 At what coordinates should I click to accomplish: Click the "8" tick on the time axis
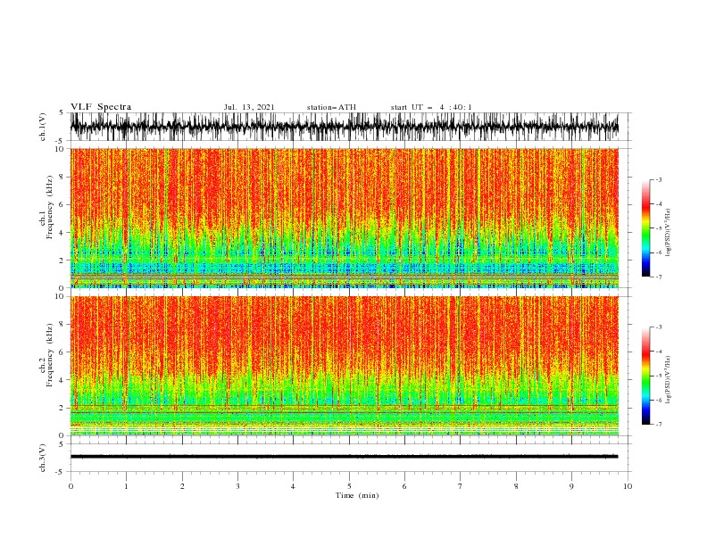click(516, 486)
